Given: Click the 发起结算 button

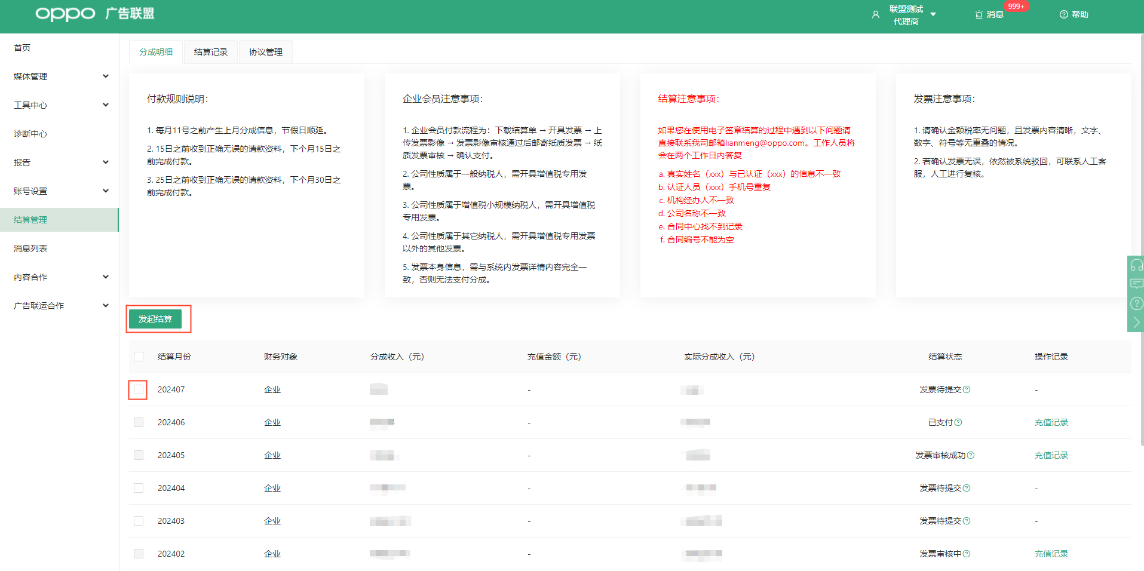Looking at the screenshot, I should [x=155, y=319].
